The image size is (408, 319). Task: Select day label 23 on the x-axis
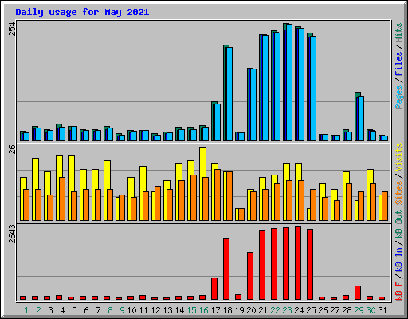[287, 310]
